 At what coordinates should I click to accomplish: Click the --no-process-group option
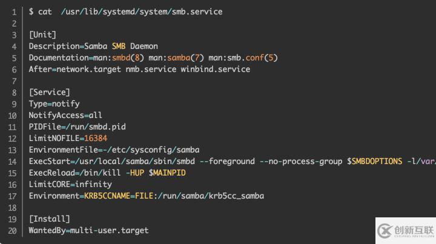pos(301,162)
